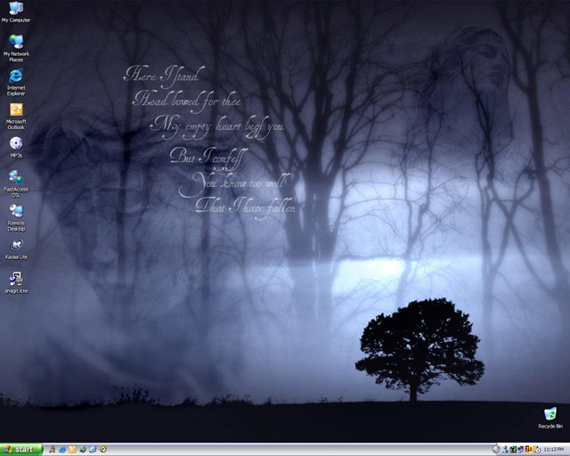Open the Recycle Bin

tap(550, 419)
